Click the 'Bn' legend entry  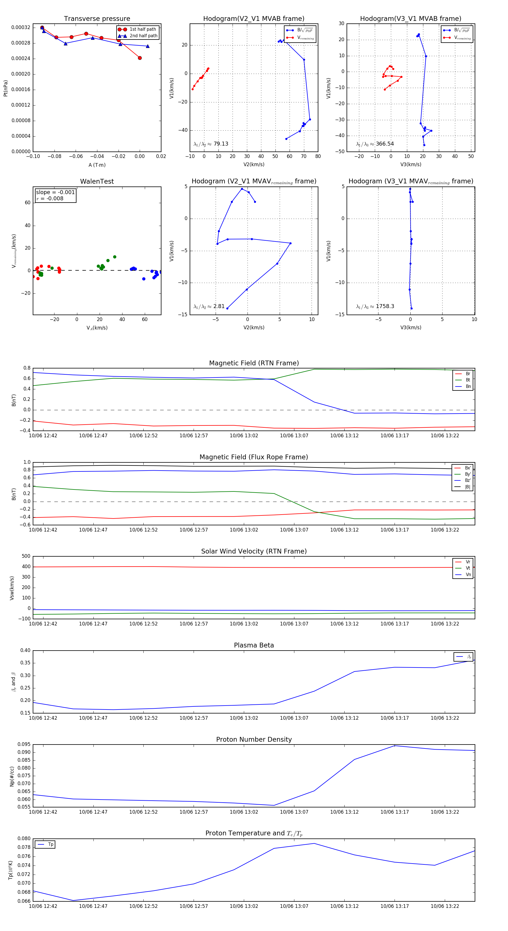[463, 386]
